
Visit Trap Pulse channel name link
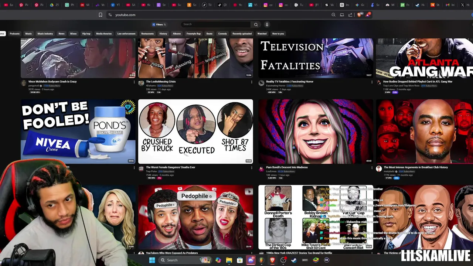[152, 171]
